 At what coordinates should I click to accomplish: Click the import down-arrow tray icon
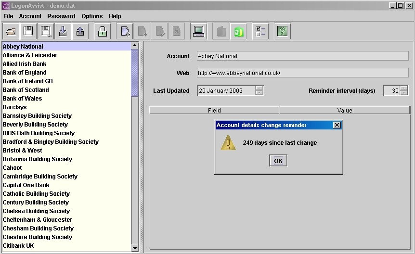click(x=63, y=31)
